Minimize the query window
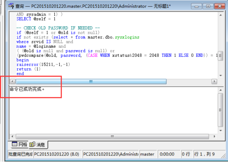This screenshot has width=228, height=162. (x=196, y=6)
